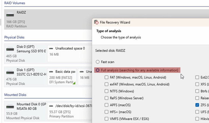Click the Samsung SSD 970 disk name
Screen dimensions: 209x123
point(31,51)
